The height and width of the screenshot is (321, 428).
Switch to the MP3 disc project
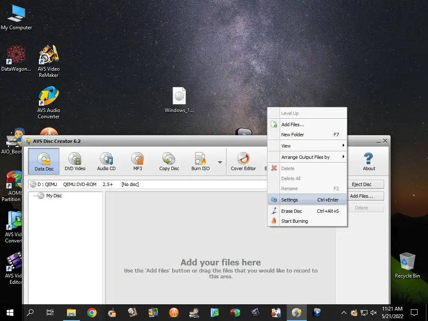click(138, 161)
